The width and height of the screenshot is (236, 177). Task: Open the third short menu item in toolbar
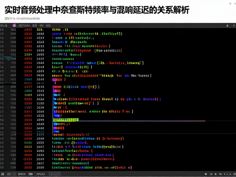[41, 25]
